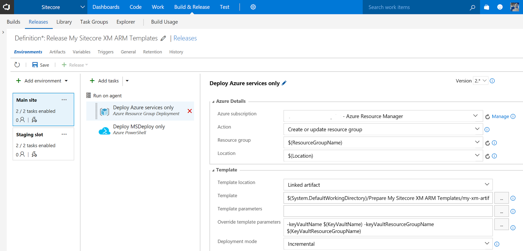Remove Deploy Azure services only task

[x=190, y=111]
